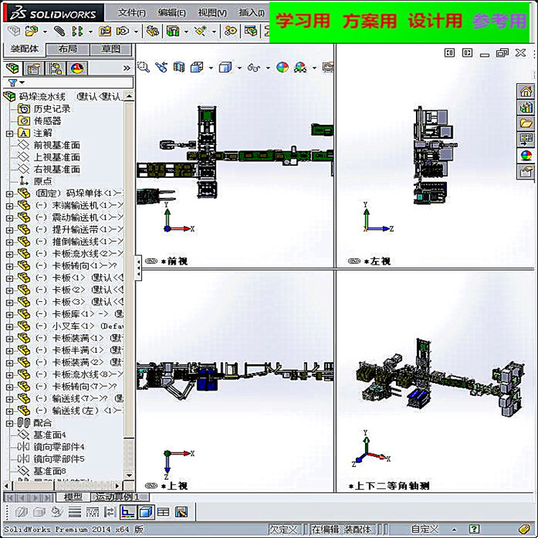The height and width of the screenshot is (538, 538).
Task: Click the Apply Scene icon
Action: coord(301,67)
